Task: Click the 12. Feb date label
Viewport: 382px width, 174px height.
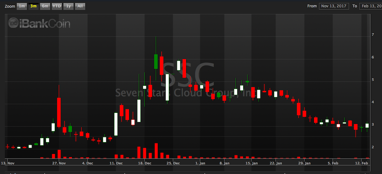Action: (361, 163)
